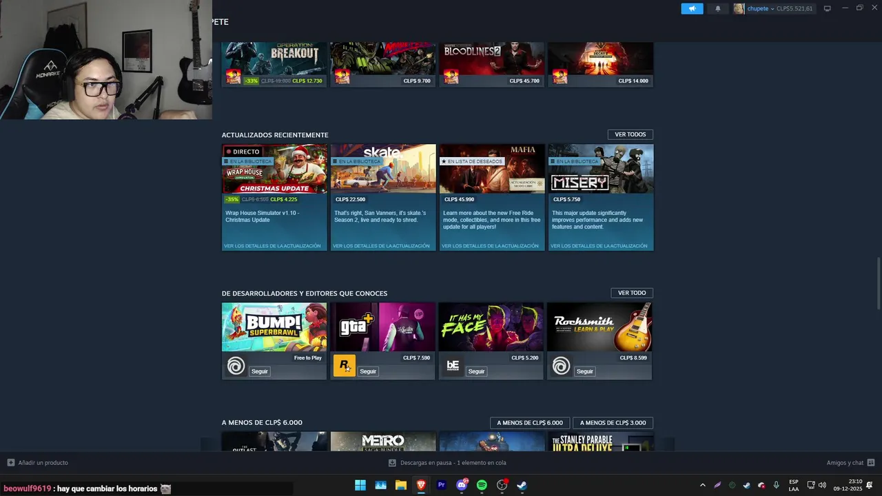Open Operation Breakout thumbnail
The height and width of the screenshot is (496, 882).
click(274, 59)
